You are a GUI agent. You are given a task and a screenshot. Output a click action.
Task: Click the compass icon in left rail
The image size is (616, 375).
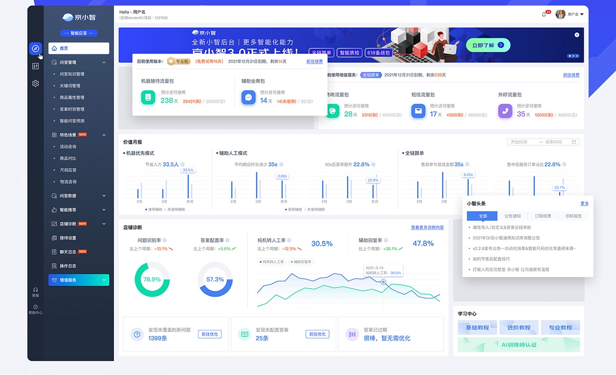(x=35, y=48)
